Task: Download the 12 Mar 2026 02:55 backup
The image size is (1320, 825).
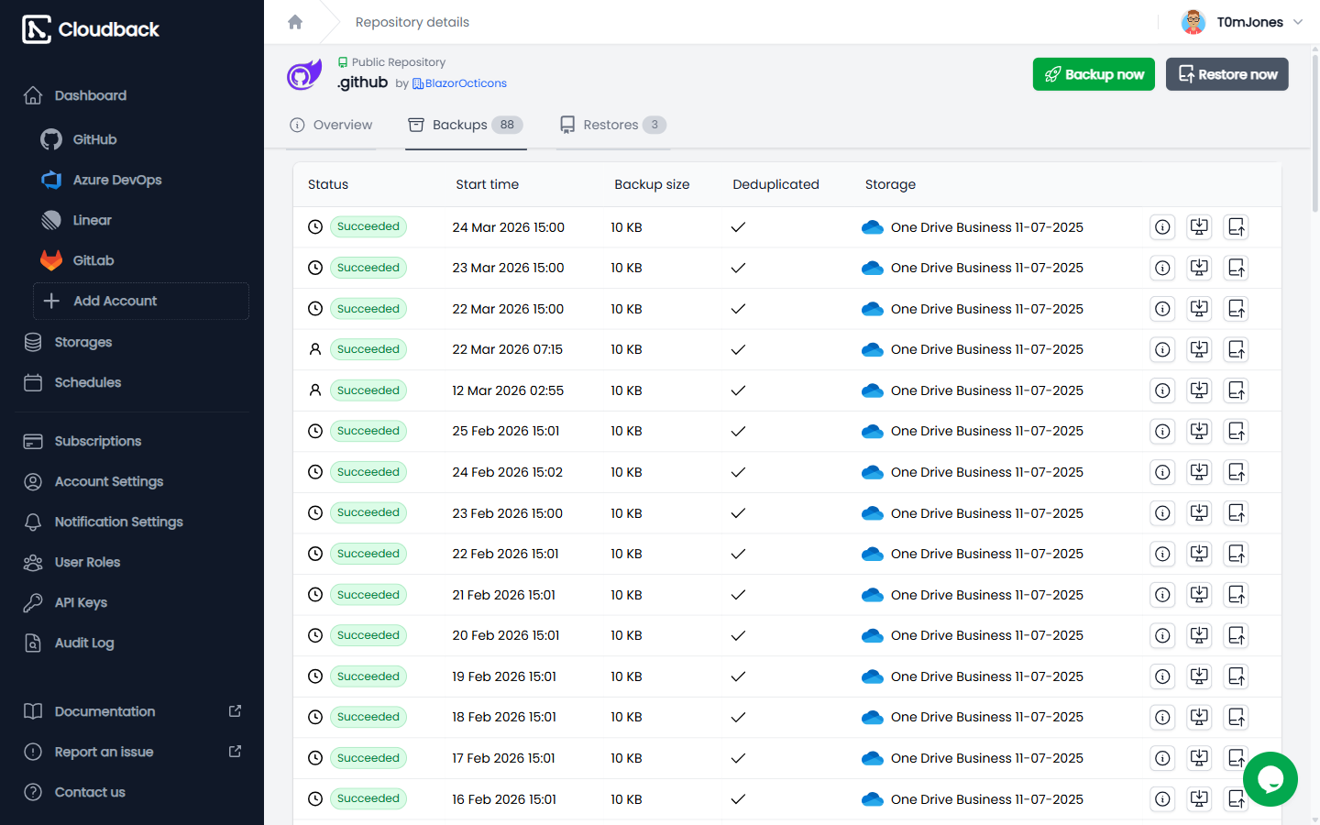Action: 1199,390
